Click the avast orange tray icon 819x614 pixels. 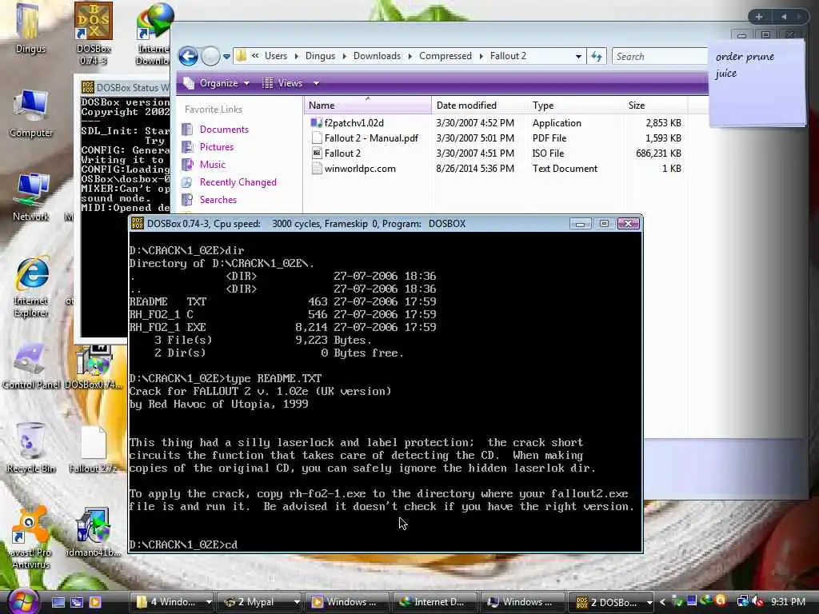point(721,601)
